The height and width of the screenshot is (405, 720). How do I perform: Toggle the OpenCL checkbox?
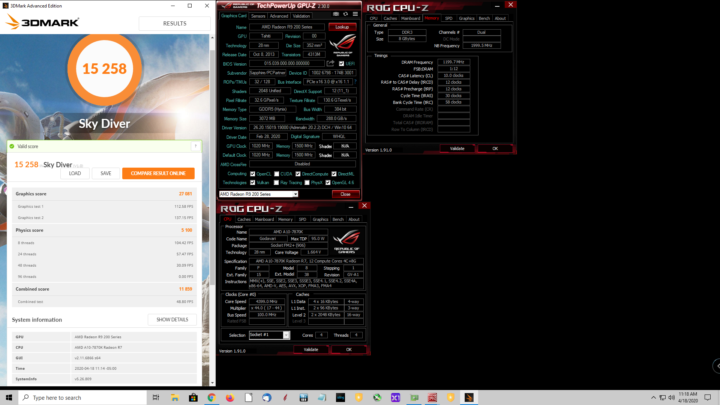click(252, 174)
